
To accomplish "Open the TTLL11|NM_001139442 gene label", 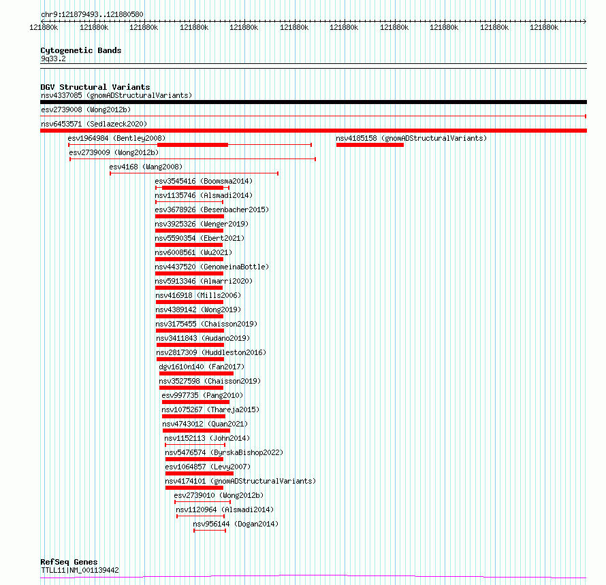I will [x=80, y=570].
